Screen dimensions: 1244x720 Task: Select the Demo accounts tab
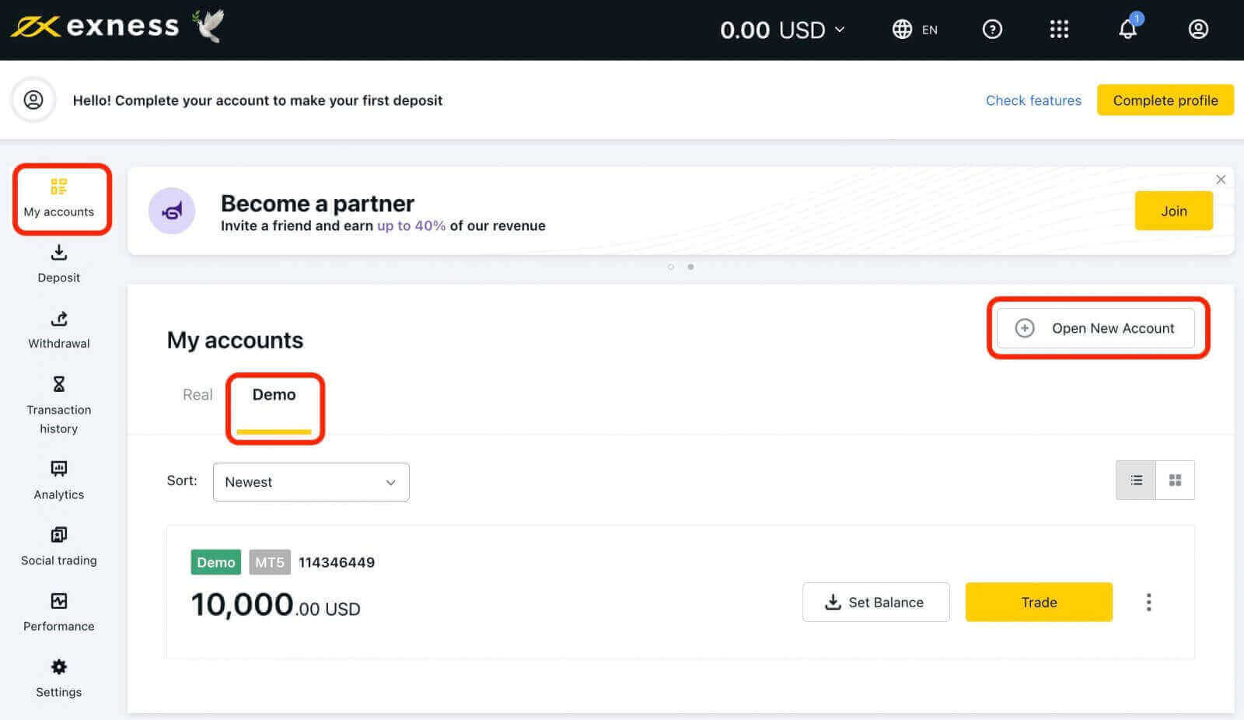click(x=274, y=395)
